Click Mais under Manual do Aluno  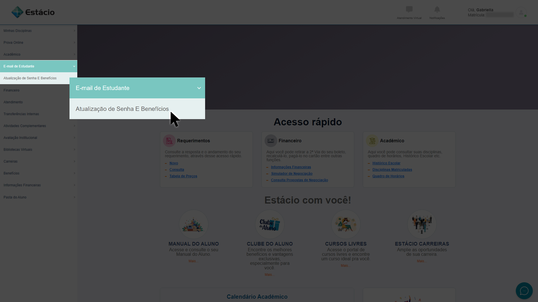[x=193, y=261]
